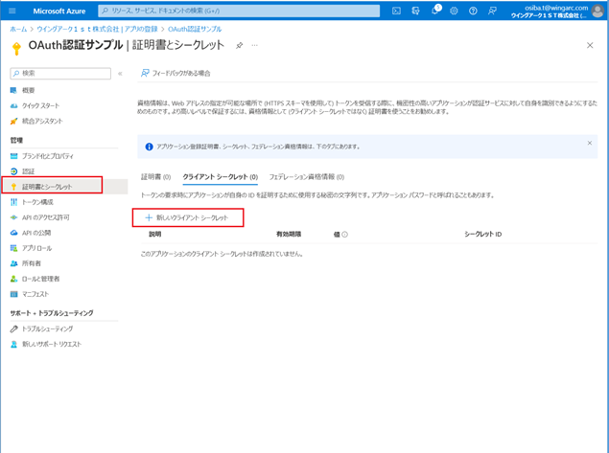Screen dimensions: 609x453
Task: Collapse the left sidebar menu
Action: click(120, 74)
